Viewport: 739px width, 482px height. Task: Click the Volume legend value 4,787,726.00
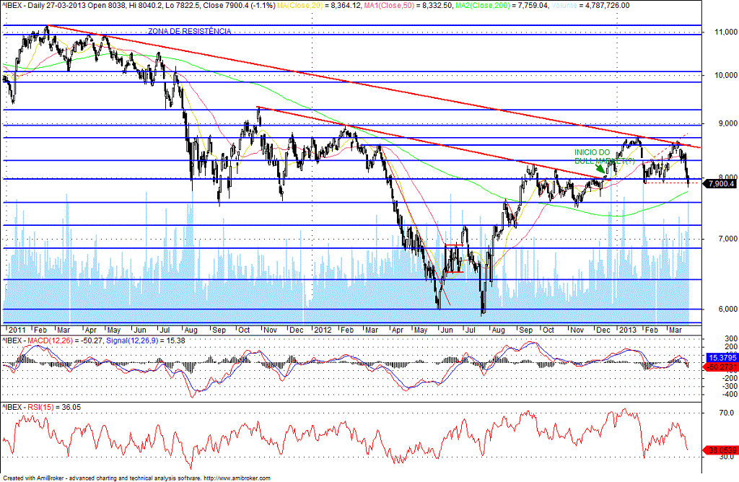pyautogui.click(x=606, y=5)
